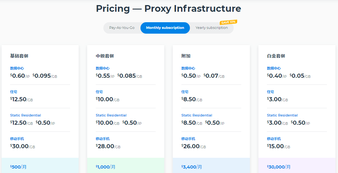Click 住宅 link in the 基础套餐 card

click(13, 92)
